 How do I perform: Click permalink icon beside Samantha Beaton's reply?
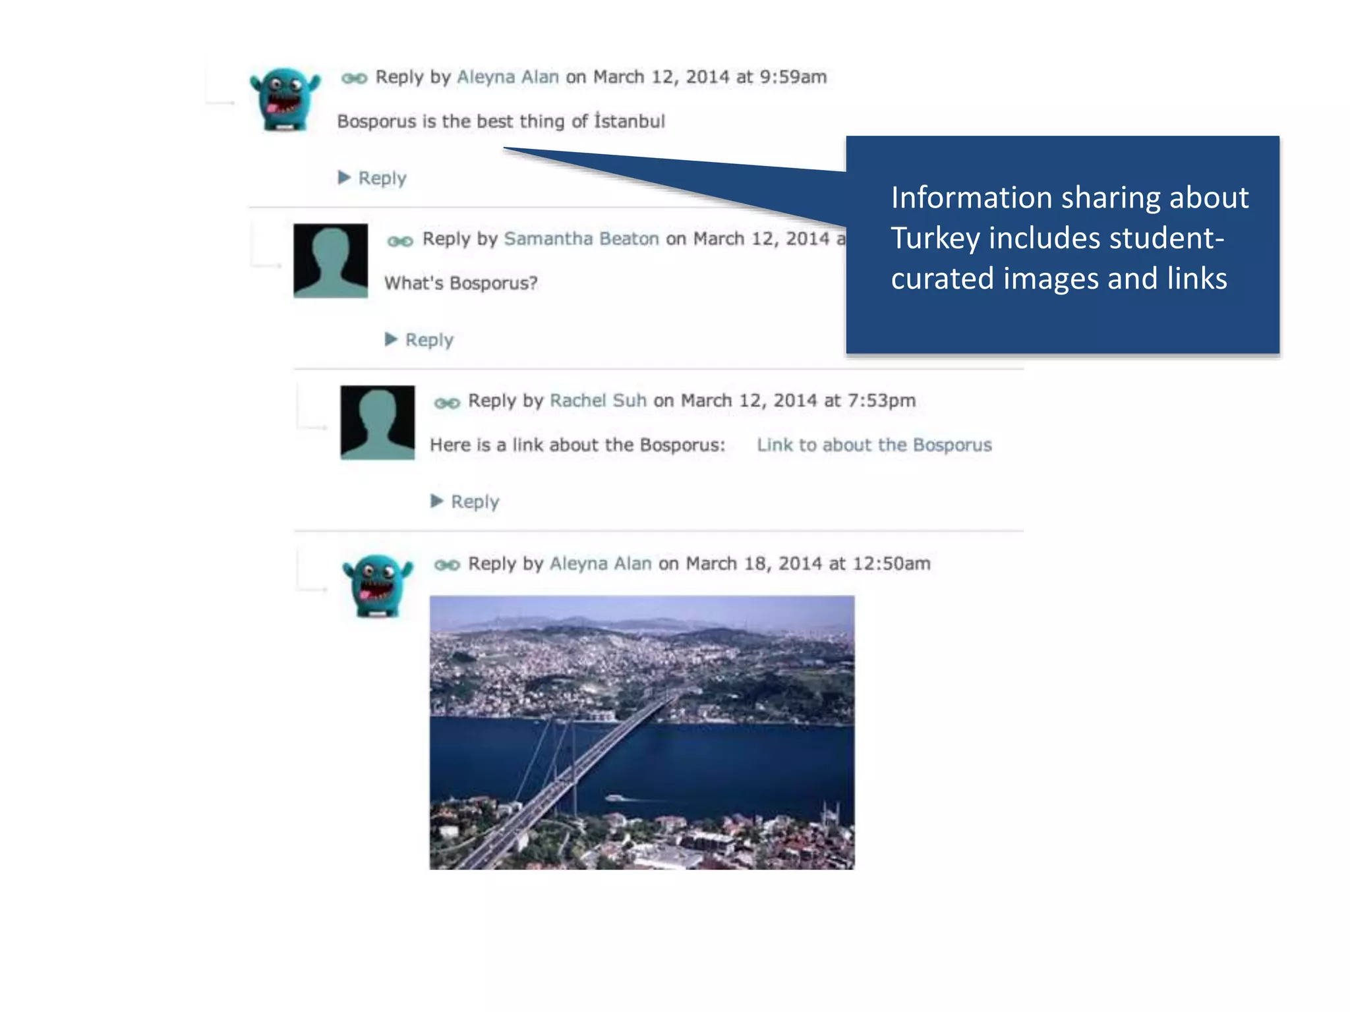click(x=400, y=241)
